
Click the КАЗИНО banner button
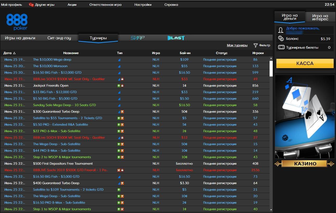(304, 164)
